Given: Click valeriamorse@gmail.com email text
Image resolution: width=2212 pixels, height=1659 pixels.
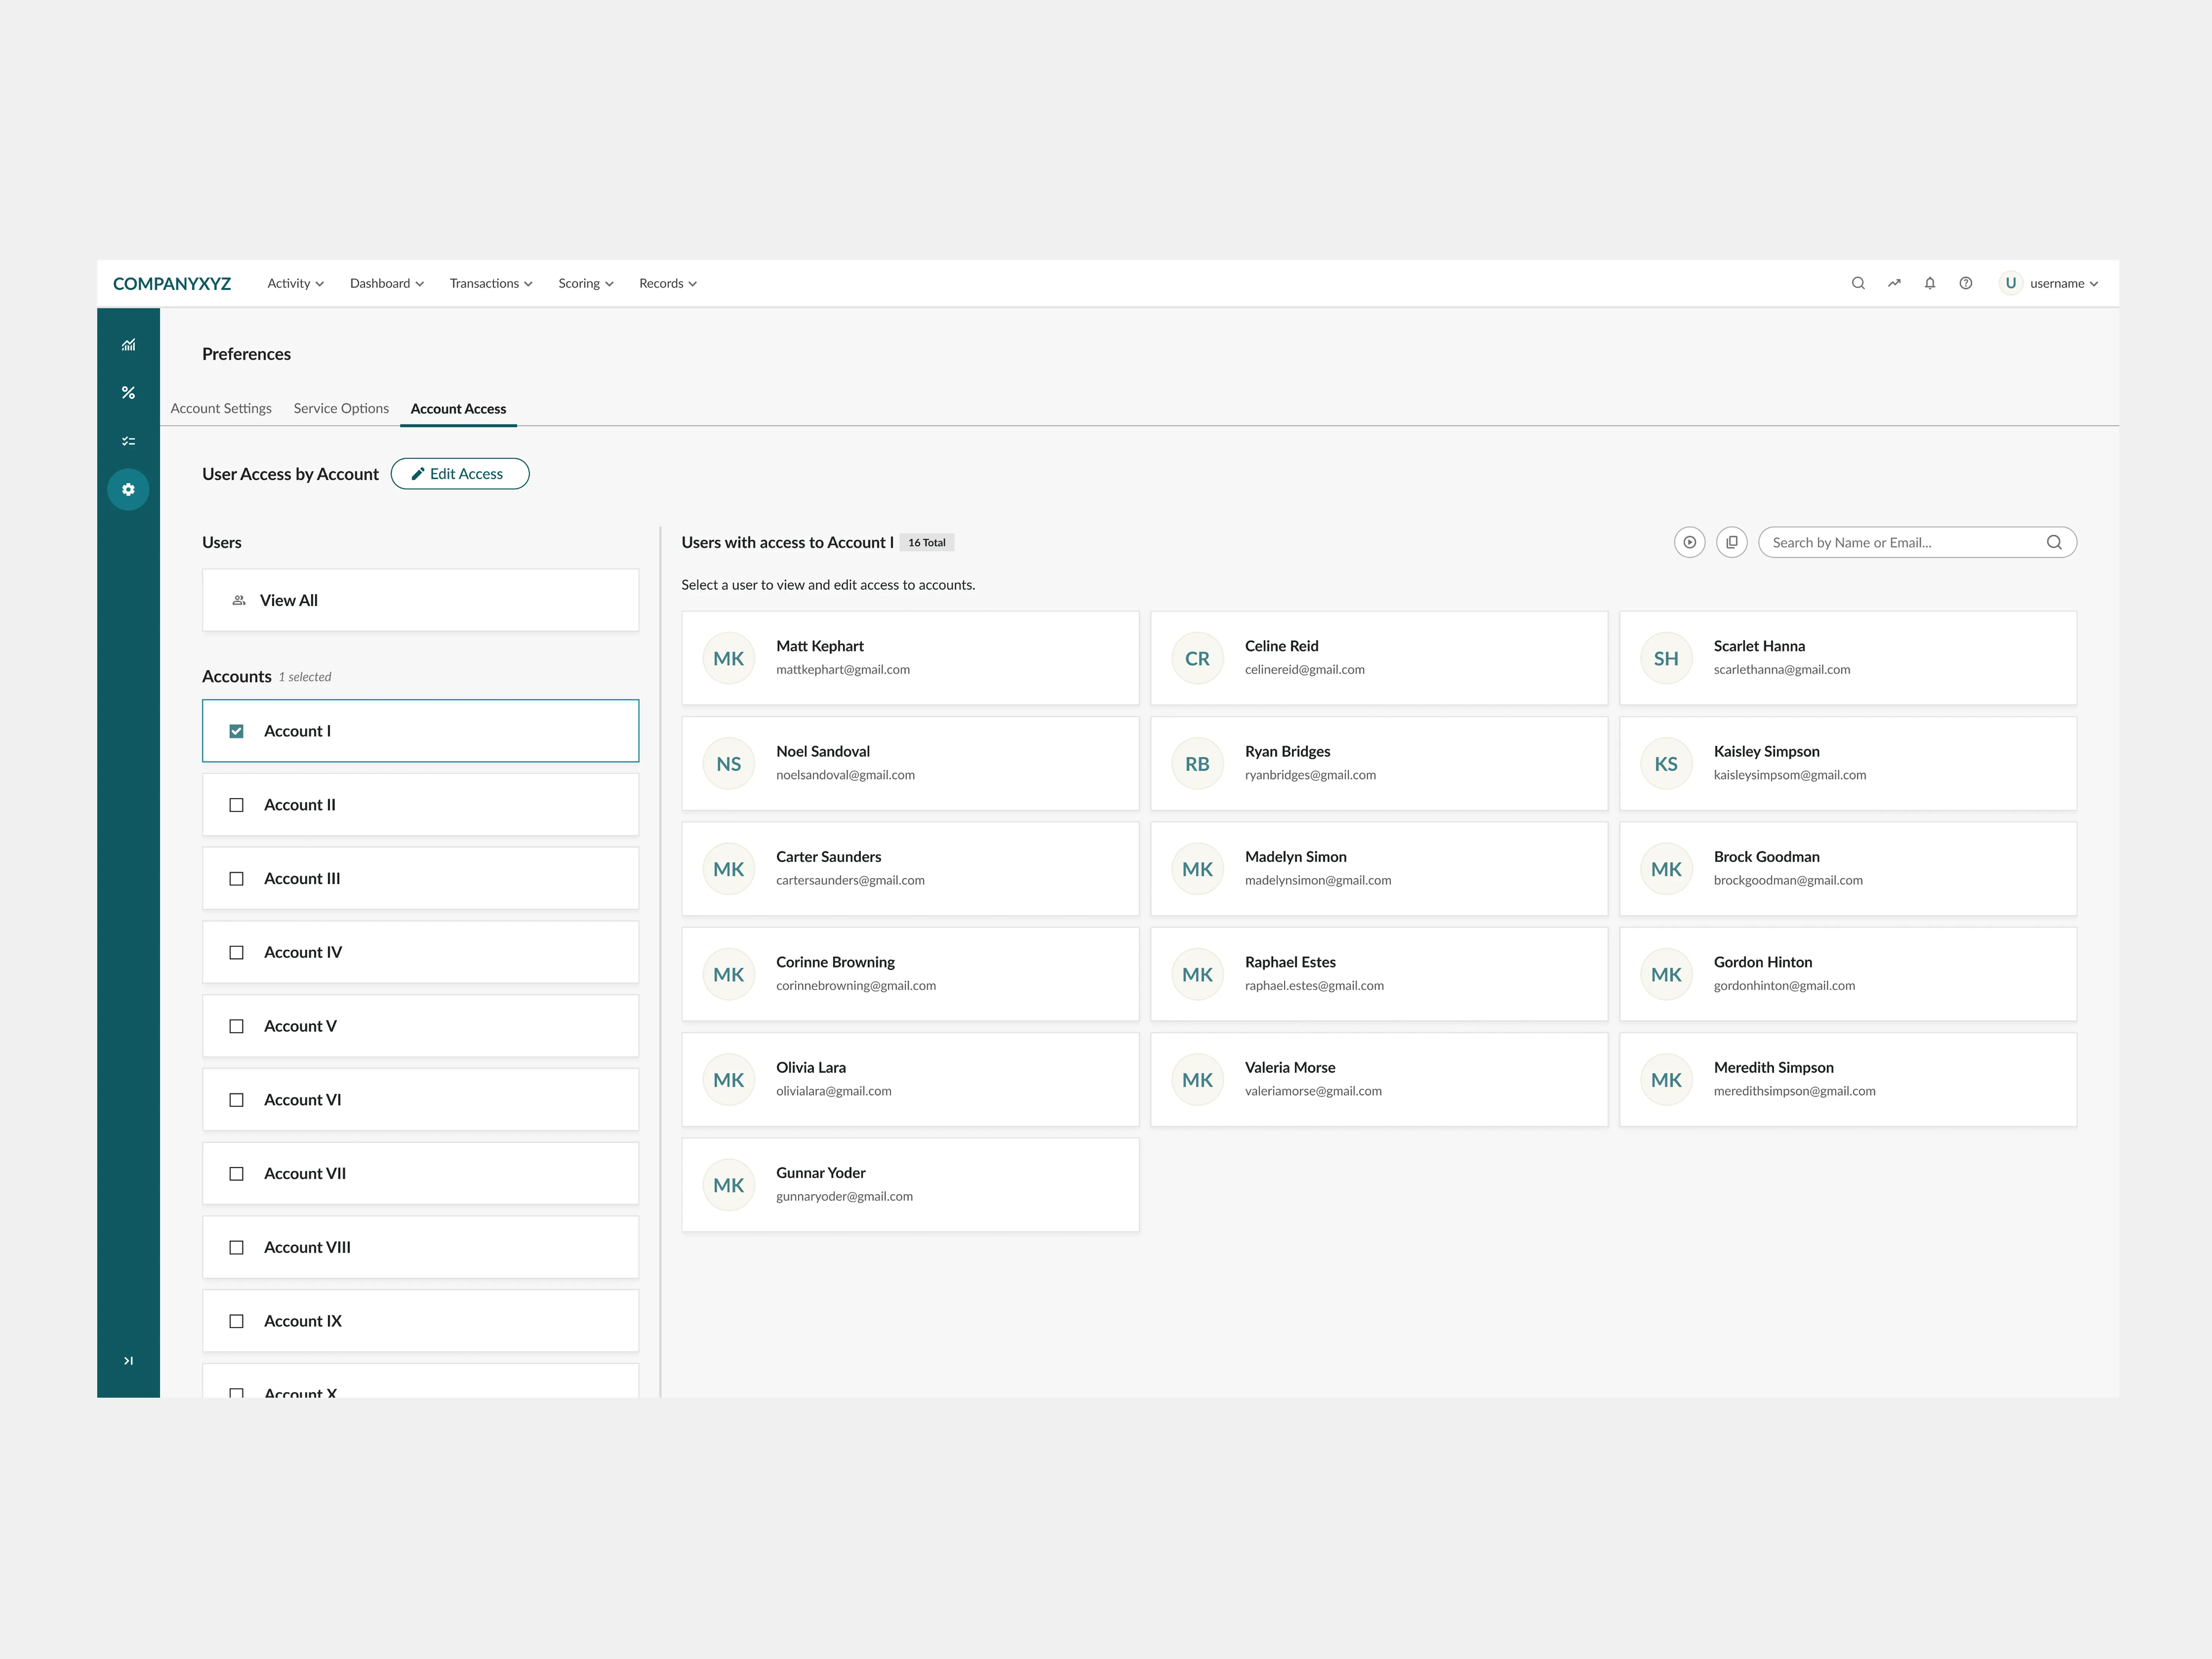Looking at the screenshot, I should click(x=1313, y=1091).
